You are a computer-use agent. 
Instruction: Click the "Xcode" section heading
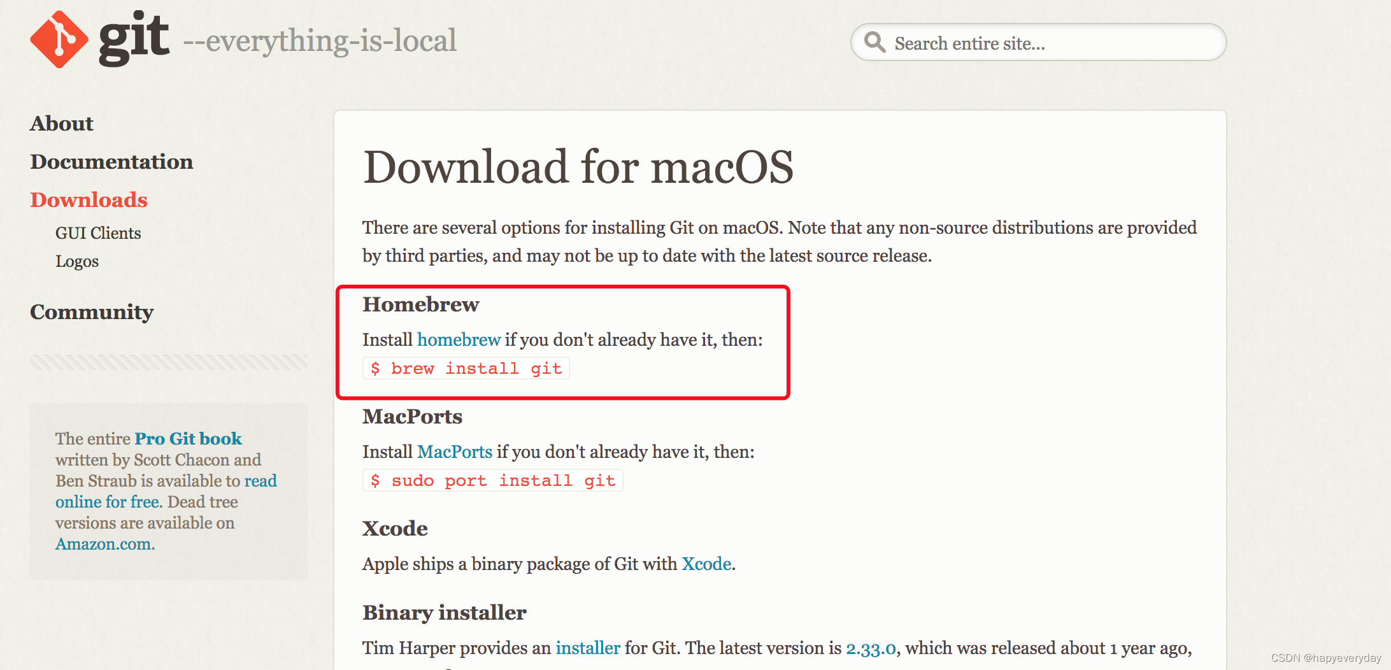coord(395,529)
